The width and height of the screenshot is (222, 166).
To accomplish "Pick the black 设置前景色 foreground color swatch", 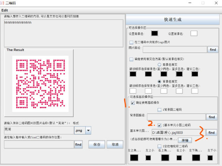I will pyautogui.click(x=154, y=33).
